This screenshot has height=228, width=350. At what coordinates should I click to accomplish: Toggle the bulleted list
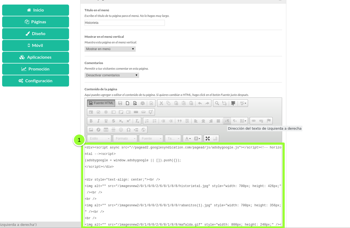(x=154, y=121)
